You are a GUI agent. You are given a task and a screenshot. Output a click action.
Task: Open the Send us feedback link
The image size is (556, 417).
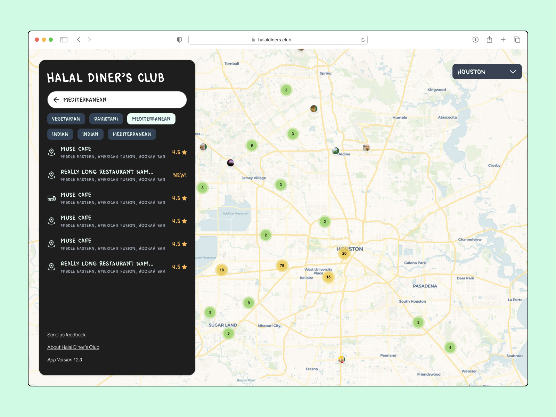[x=66, y=335]
